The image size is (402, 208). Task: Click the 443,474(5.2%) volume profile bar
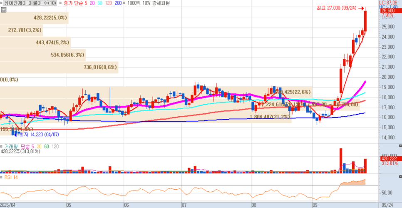[35, 43]
